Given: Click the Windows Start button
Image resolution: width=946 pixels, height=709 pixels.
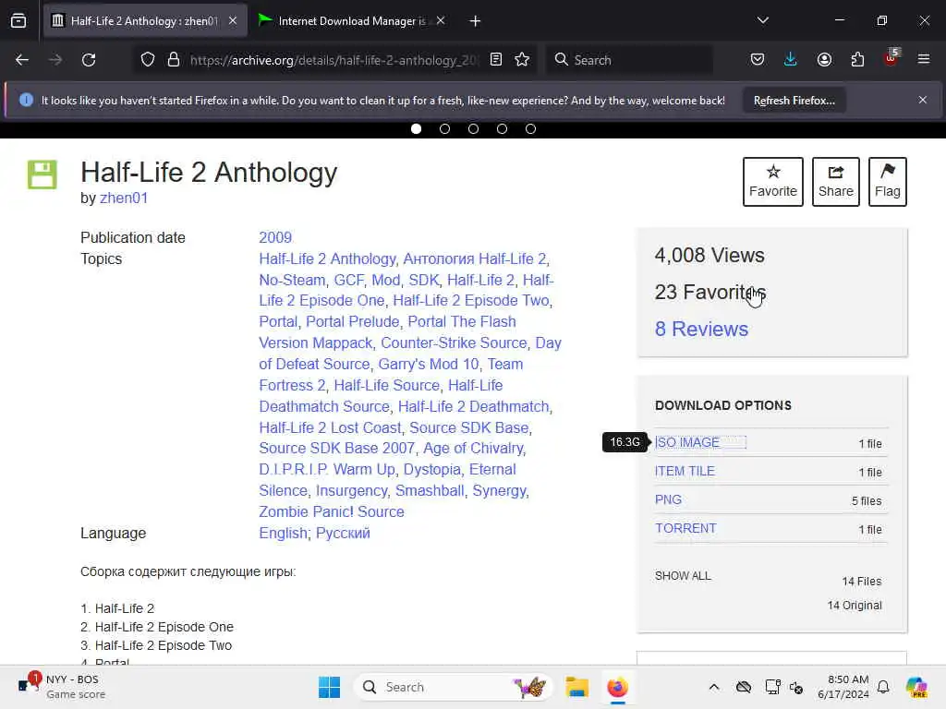Looking at the screenshot, I should click(329, 687).
